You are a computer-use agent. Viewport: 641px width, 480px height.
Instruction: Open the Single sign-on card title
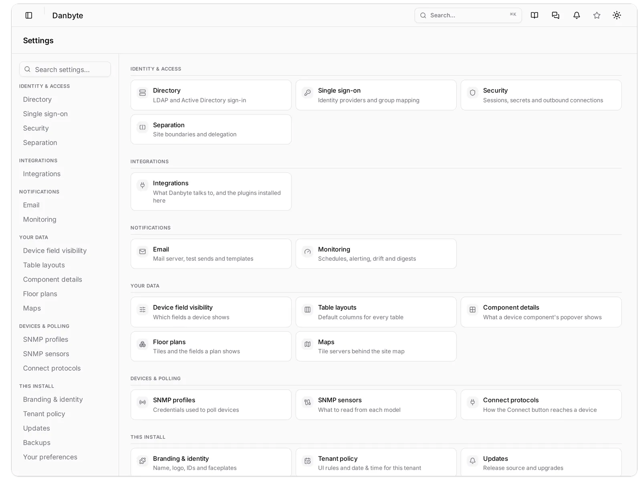[x=339, y=91]
